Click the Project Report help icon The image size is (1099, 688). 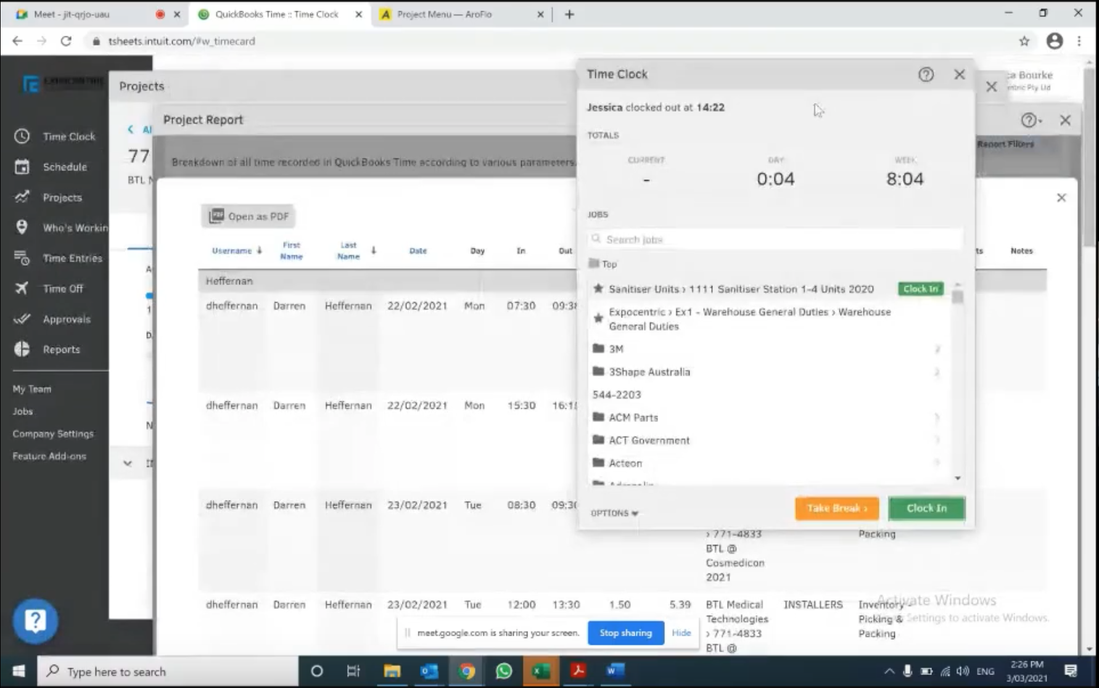pyautogui.click(x=1029, y=120)
